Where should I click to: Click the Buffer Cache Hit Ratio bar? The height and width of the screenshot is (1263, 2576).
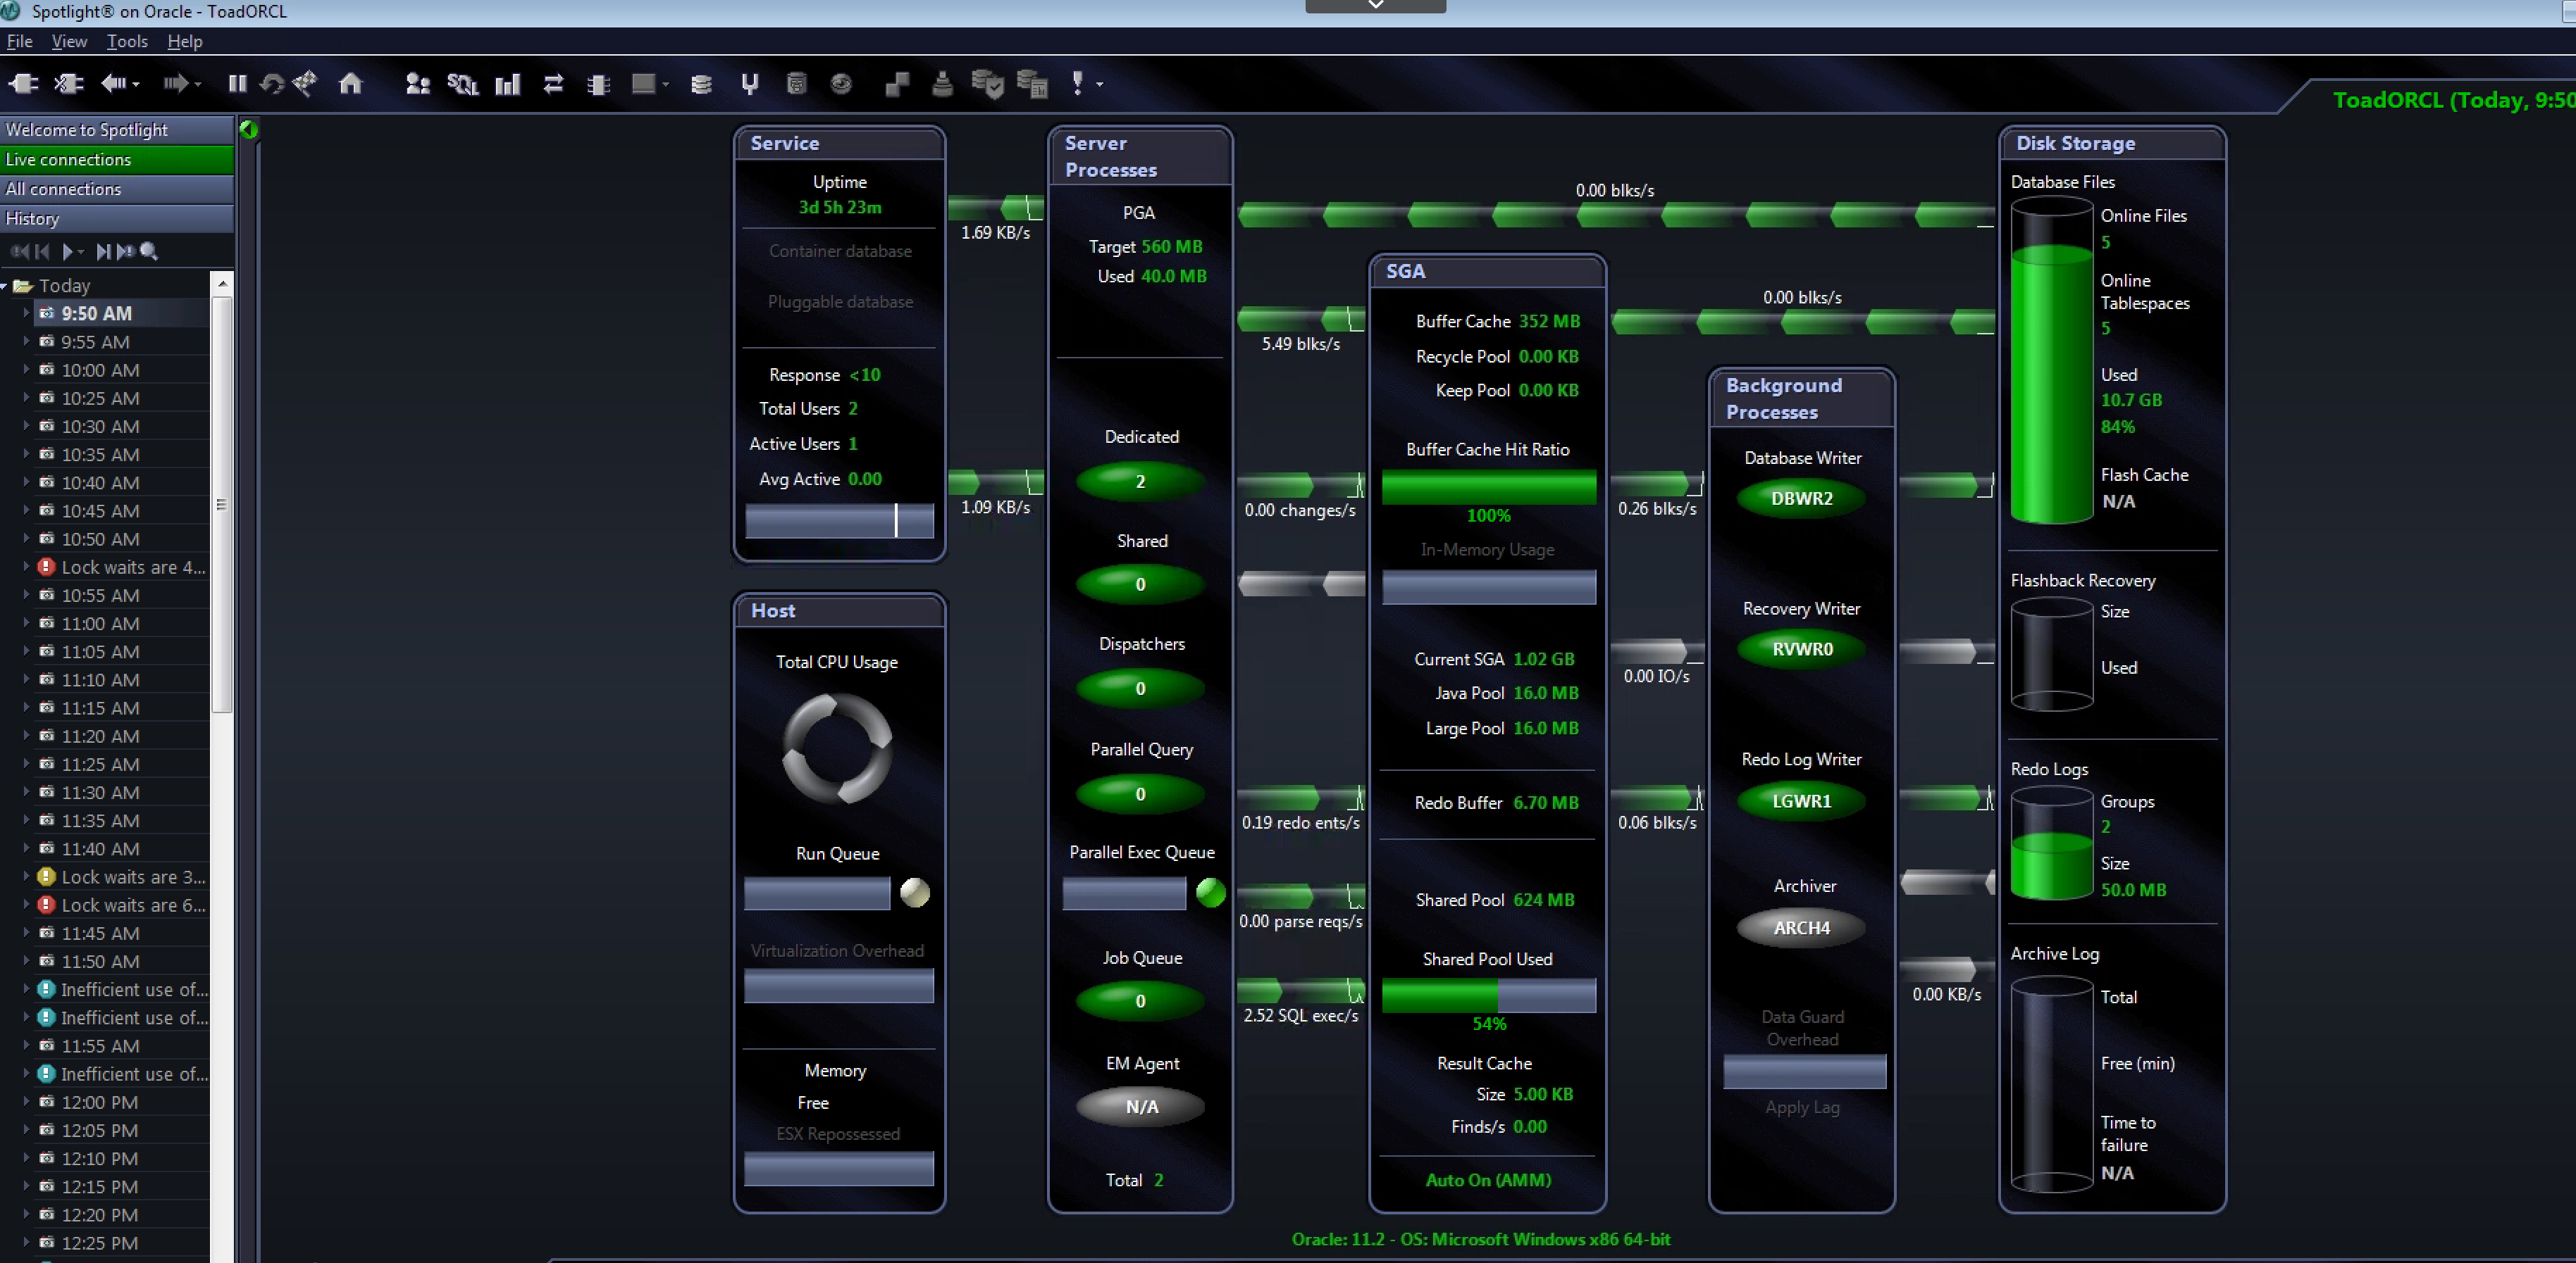[1488, 488]
